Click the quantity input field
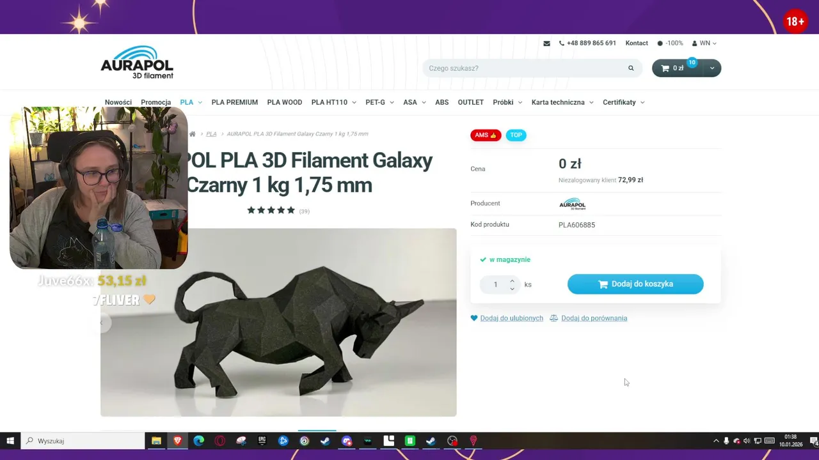The image size is (819, 460). 495,284
